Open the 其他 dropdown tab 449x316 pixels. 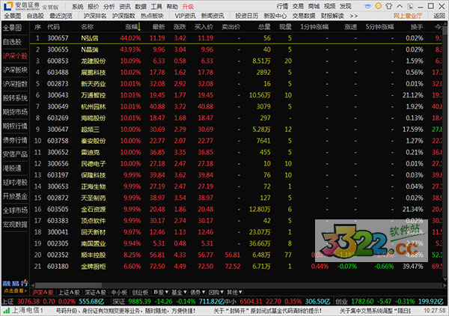234,292
